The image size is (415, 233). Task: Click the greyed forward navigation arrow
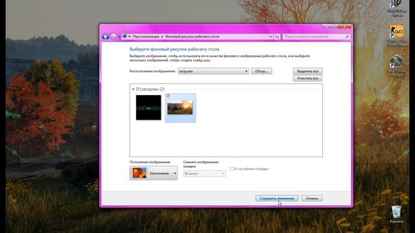[x=113, y=37]
